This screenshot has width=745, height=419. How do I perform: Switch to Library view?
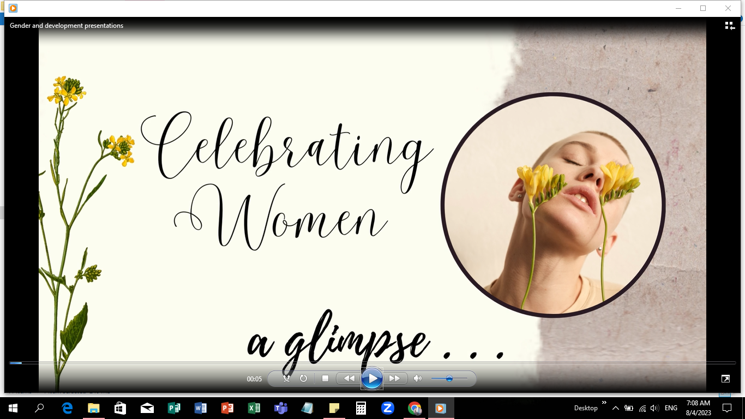pos(730,26)
